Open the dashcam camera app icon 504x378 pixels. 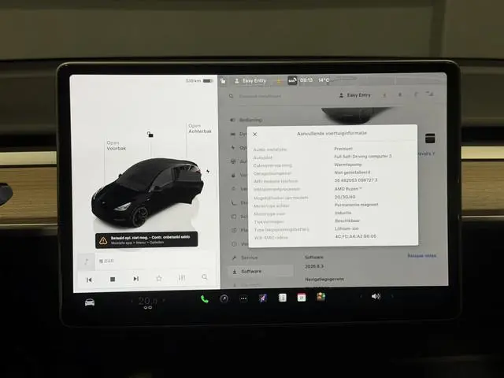224,299
